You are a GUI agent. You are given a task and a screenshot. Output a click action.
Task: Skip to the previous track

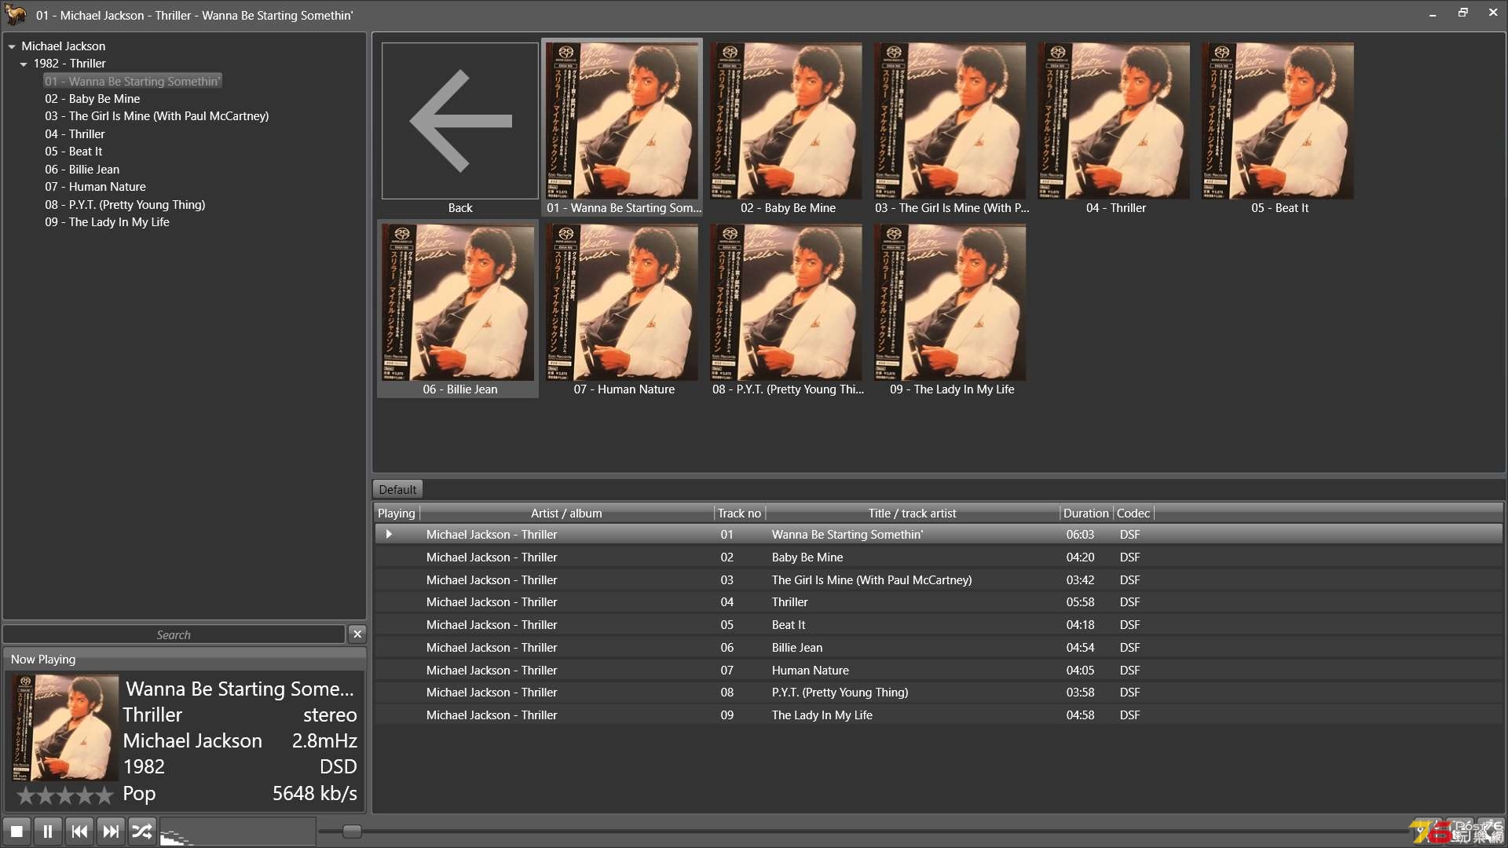coord(79,831)
